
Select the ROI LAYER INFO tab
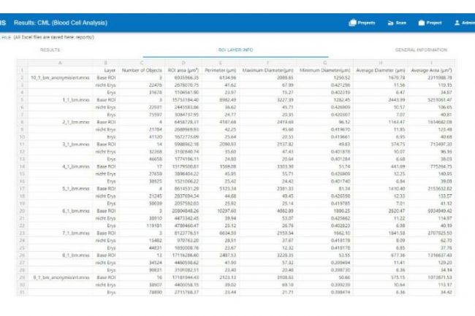(x=236, y=50)
